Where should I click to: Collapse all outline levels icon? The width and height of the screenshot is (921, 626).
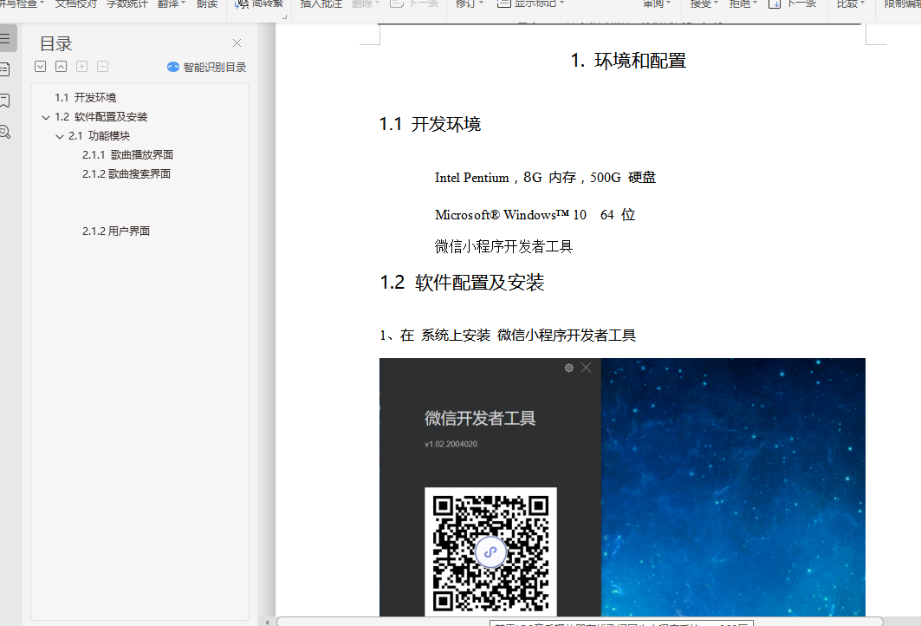[62, 67]
